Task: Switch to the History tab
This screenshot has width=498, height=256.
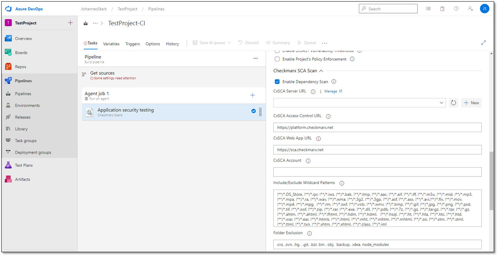Action: (x=172, y=44)
